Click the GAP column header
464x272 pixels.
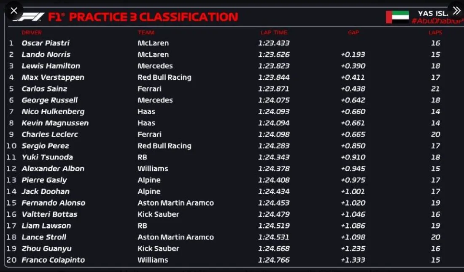click(353, 32)
